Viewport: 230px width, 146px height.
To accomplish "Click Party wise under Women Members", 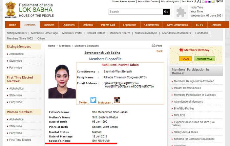I will (15, 133).
